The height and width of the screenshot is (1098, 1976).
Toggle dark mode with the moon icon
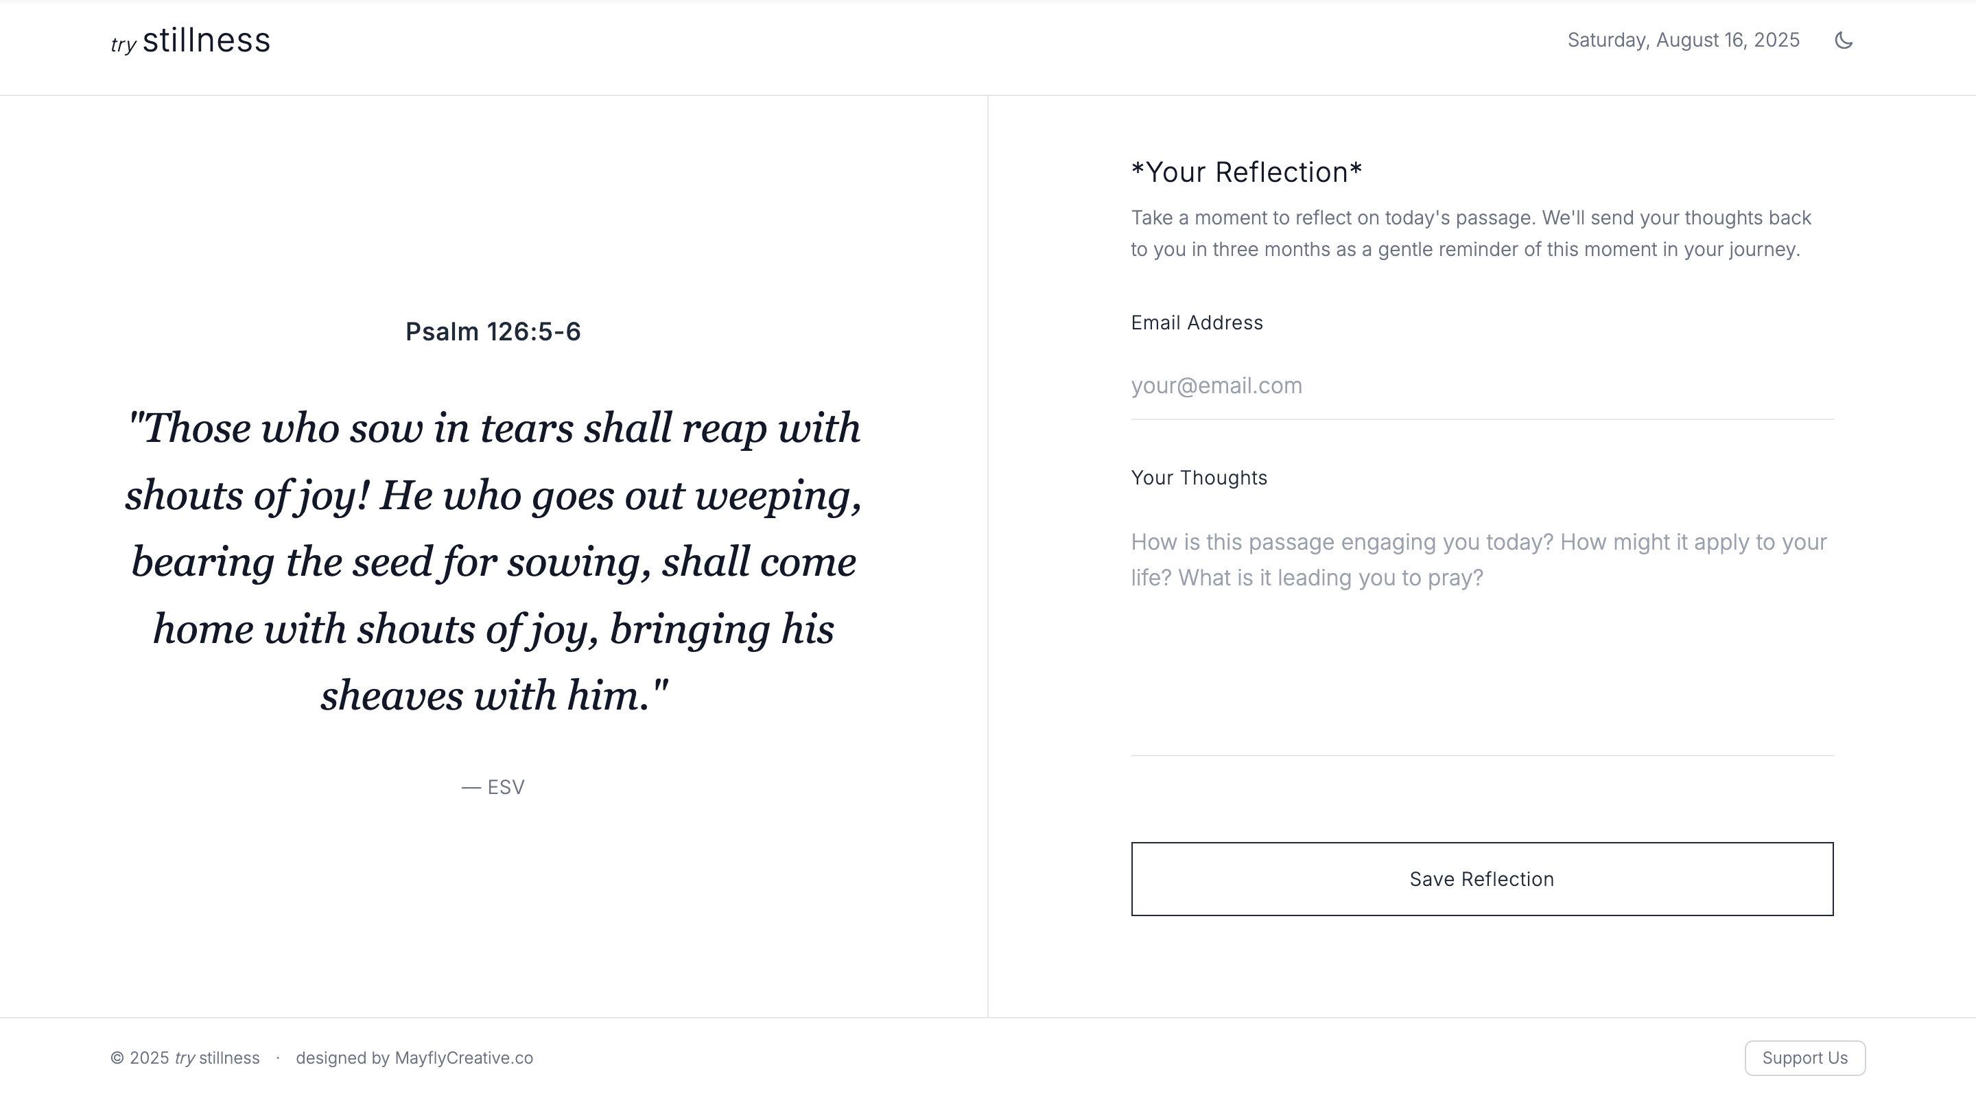coord(1844,40)
